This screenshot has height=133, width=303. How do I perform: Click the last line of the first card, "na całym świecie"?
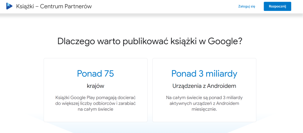click(x=95, y=109)
